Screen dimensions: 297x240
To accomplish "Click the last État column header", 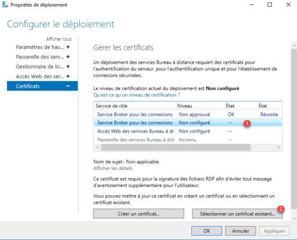I will tap(270, 106).
